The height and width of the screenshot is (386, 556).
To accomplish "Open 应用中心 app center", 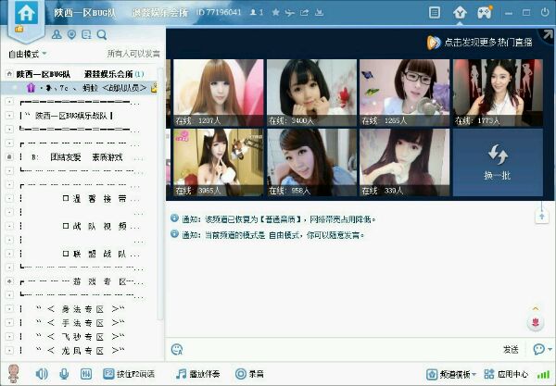I will click(x=506, y=374).
